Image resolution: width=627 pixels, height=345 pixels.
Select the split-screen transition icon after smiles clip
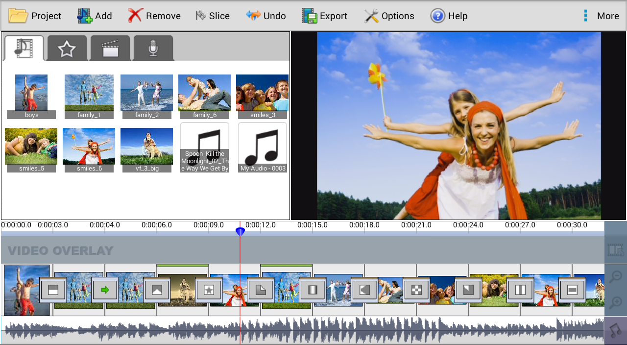tap(521, 290)
